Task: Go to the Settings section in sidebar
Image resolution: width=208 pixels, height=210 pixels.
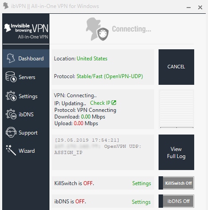Action: (x=26, y=96)
